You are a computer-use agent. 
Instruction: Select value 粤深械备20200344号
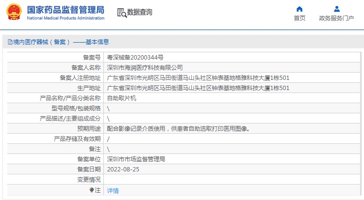(x=135, y=57)
